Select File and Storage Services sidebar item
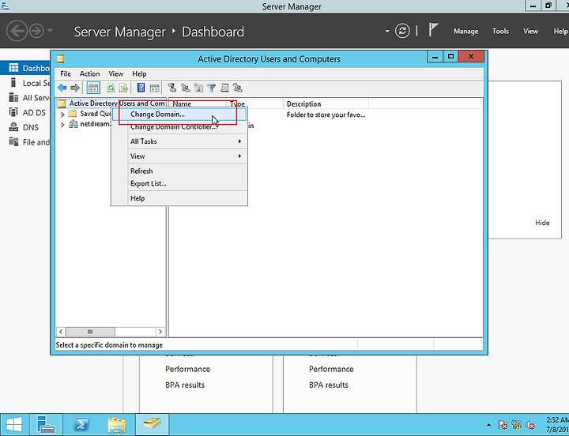Screen dimensions: 569x436 pyautogui.click(x=25, y=142)
